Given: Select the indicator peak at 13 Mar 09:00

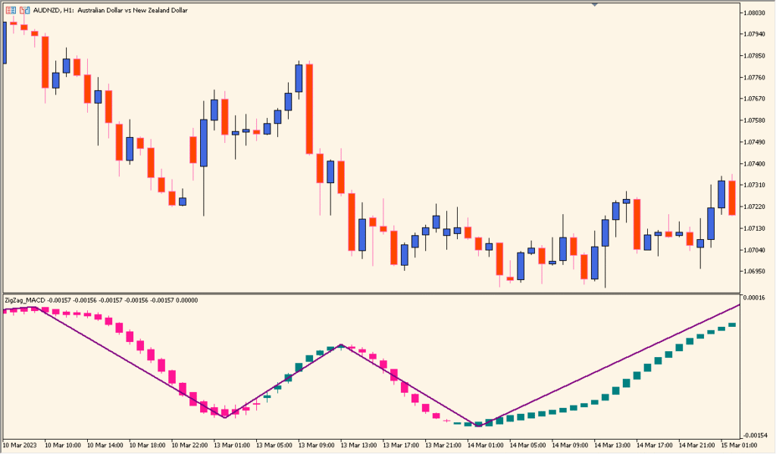Looking at the screenshot, I should [341, 344].
